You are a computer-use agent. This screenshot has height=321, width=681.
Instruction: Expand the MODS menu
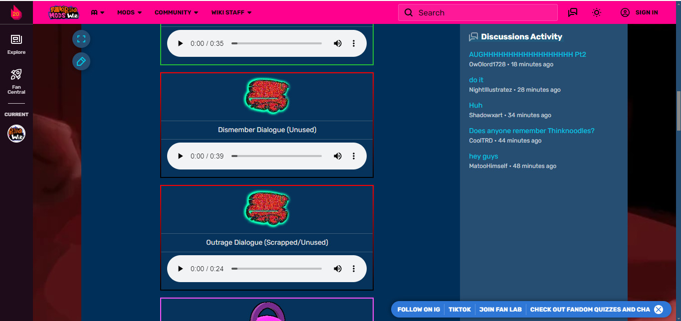click(129, 12)
